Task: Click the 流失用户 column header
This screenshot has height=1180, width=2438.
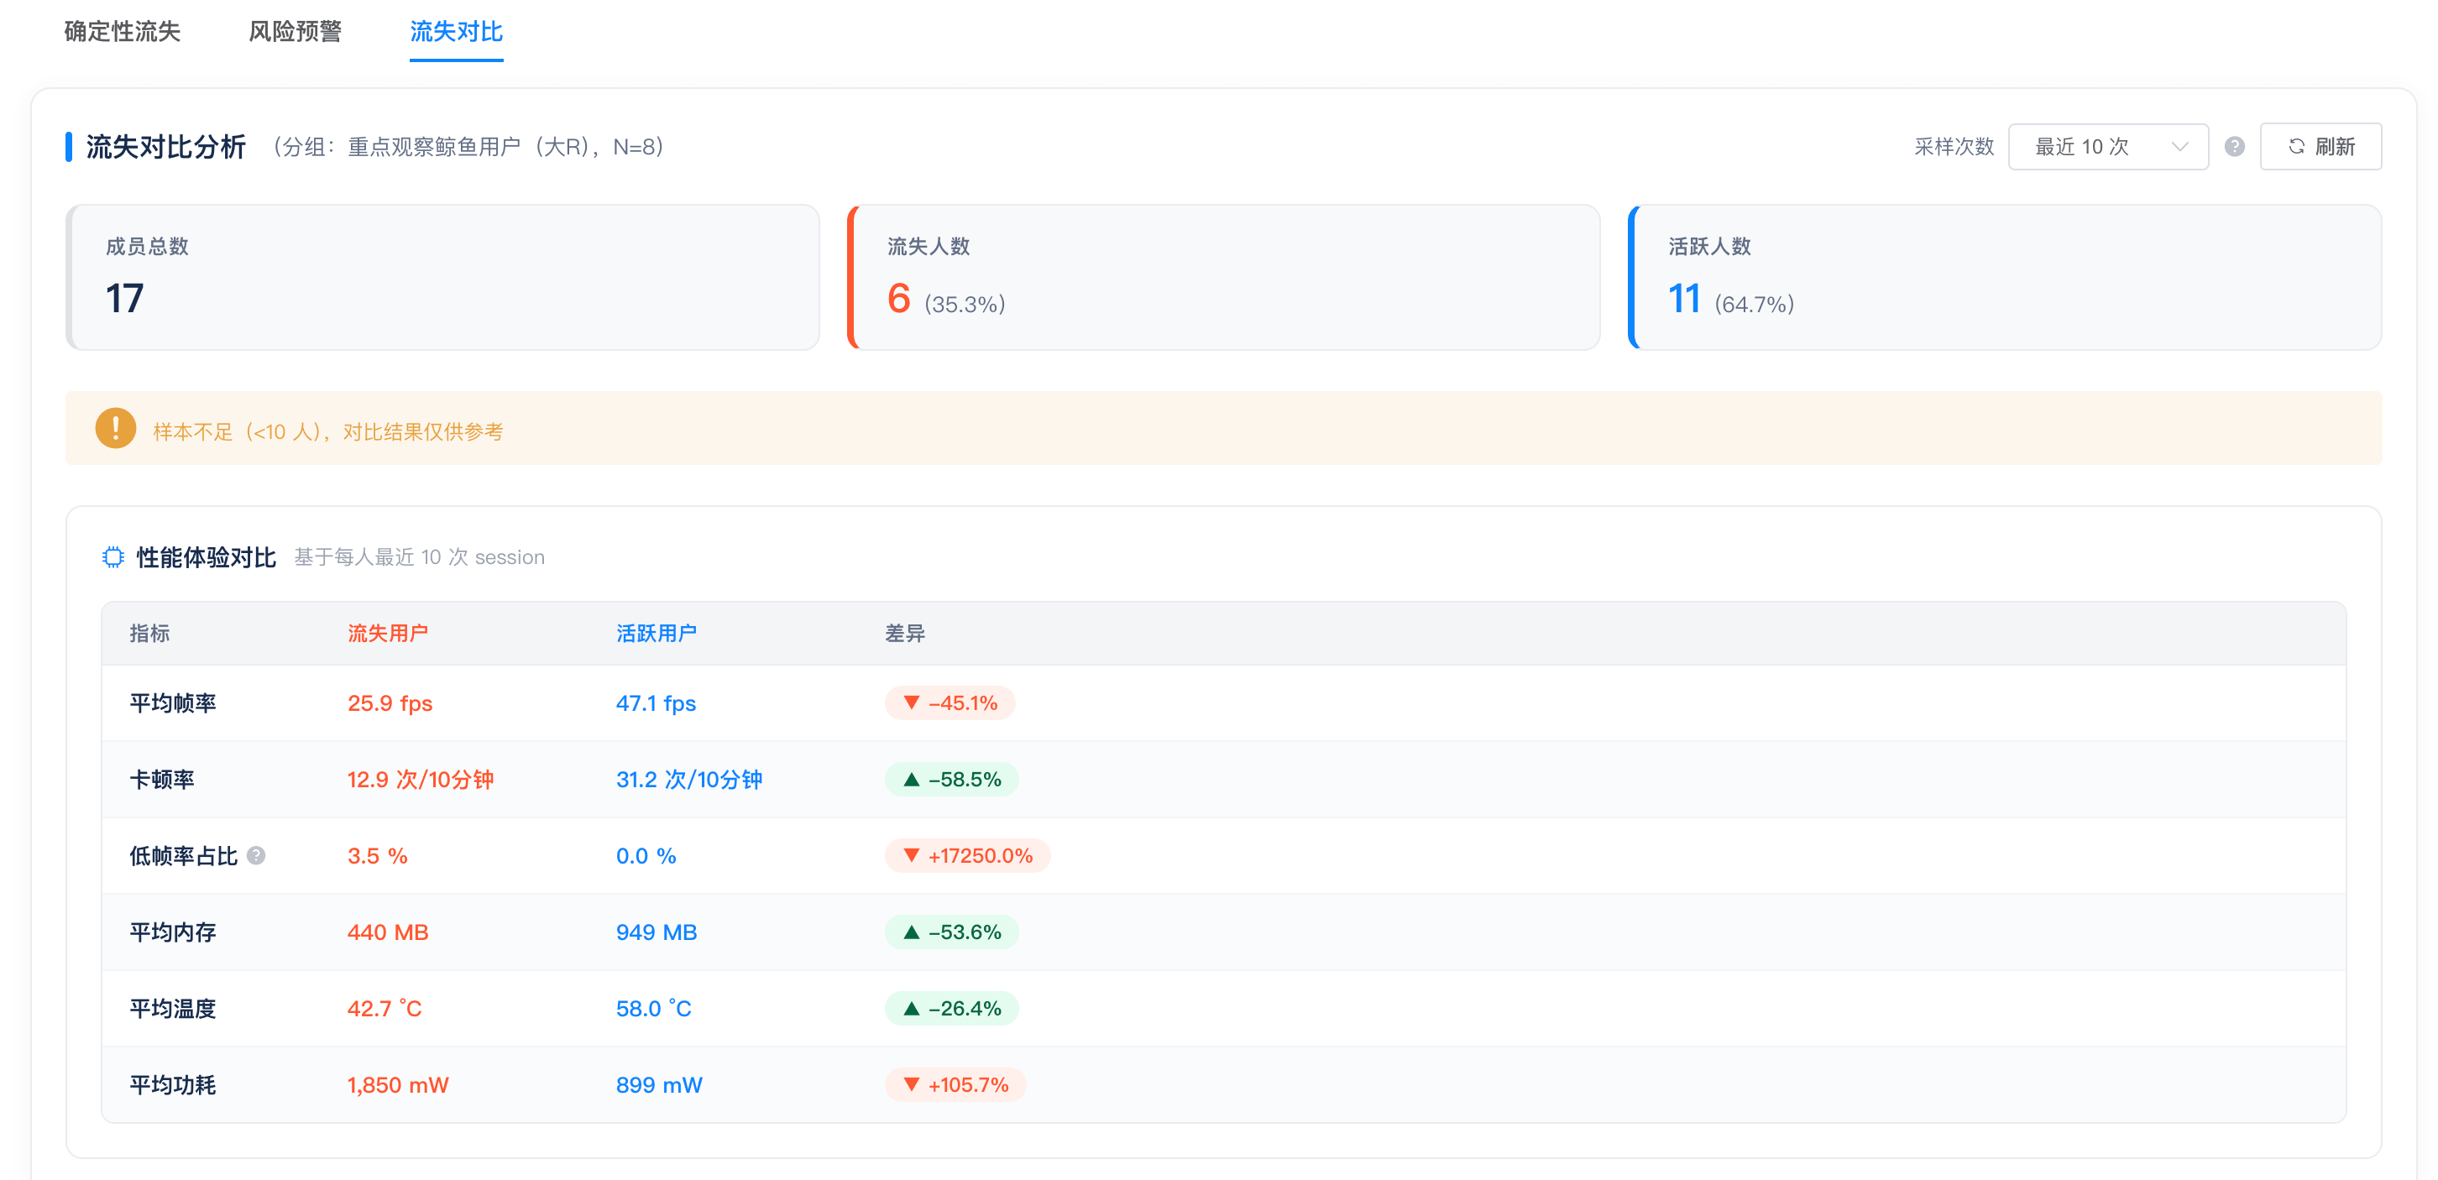Action: [388, 633]
